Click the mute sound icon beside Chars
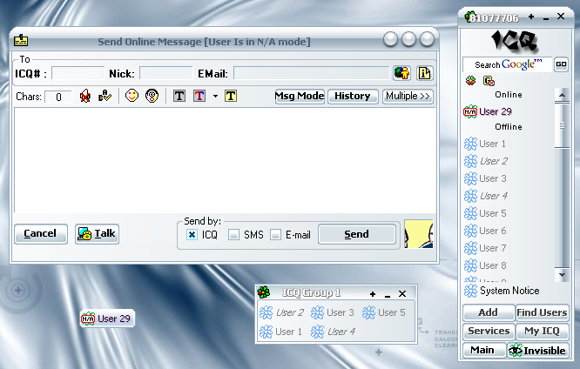This screenshot has width=580, height=369. click(85, 97)
